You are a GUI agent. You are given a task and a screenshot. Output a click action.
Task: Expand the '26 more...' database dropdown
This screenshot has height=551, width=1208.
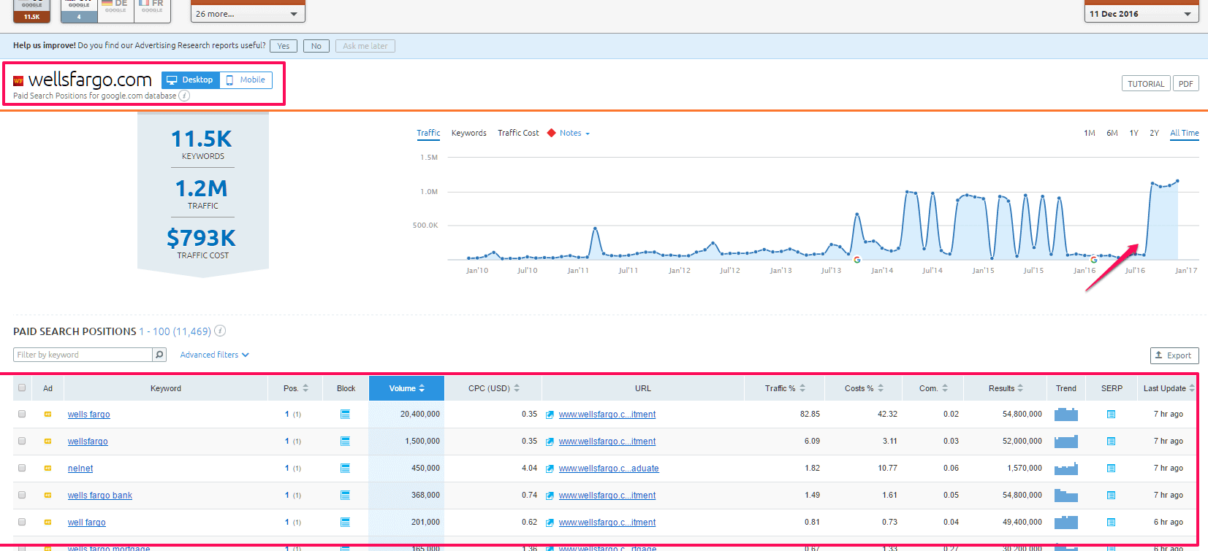[248, 14]
